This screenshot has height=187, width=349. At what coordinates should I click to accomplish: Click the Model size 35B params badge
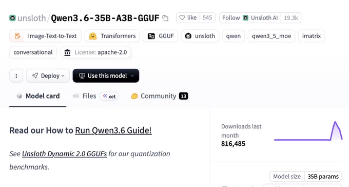305,177
